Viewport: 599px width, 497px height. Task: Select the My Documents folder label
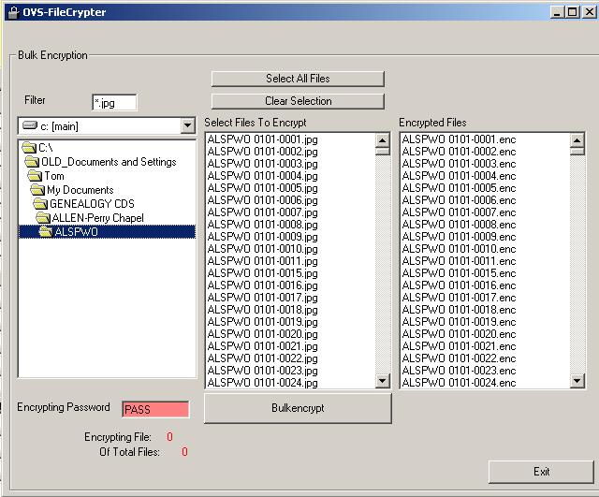[x=80, y=190]
